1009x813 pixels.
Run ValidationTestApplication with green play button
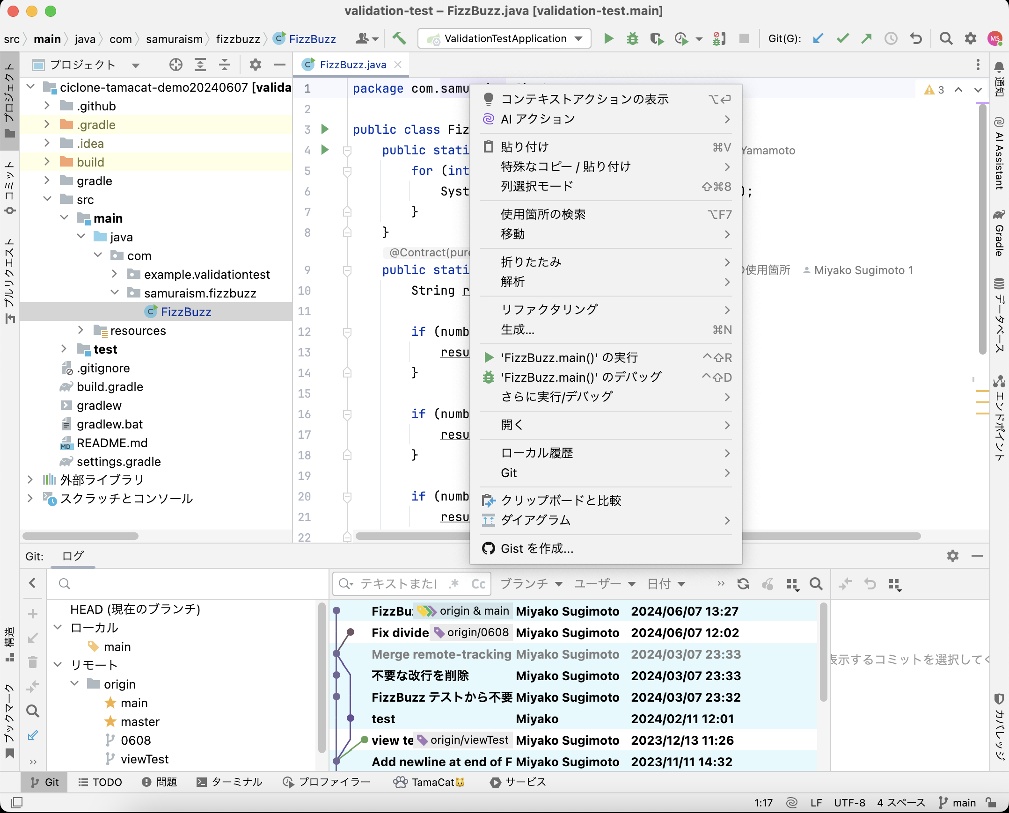[608, 38]
